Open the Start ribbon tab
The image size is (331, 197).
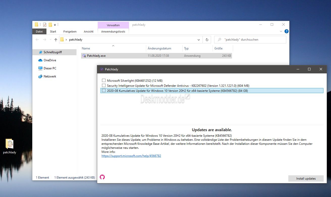53,32
